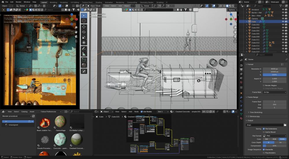Open the Frame Rate 24 fps dropdown

pos(275,92)
